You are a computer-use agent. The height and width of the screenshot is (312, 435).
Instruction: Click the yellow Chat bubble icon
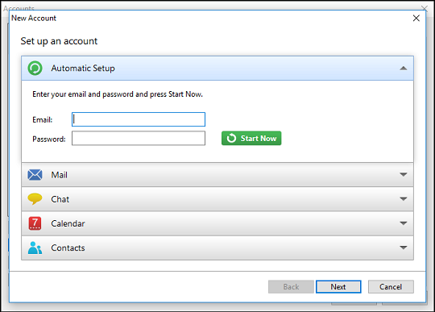coord(35,199)
